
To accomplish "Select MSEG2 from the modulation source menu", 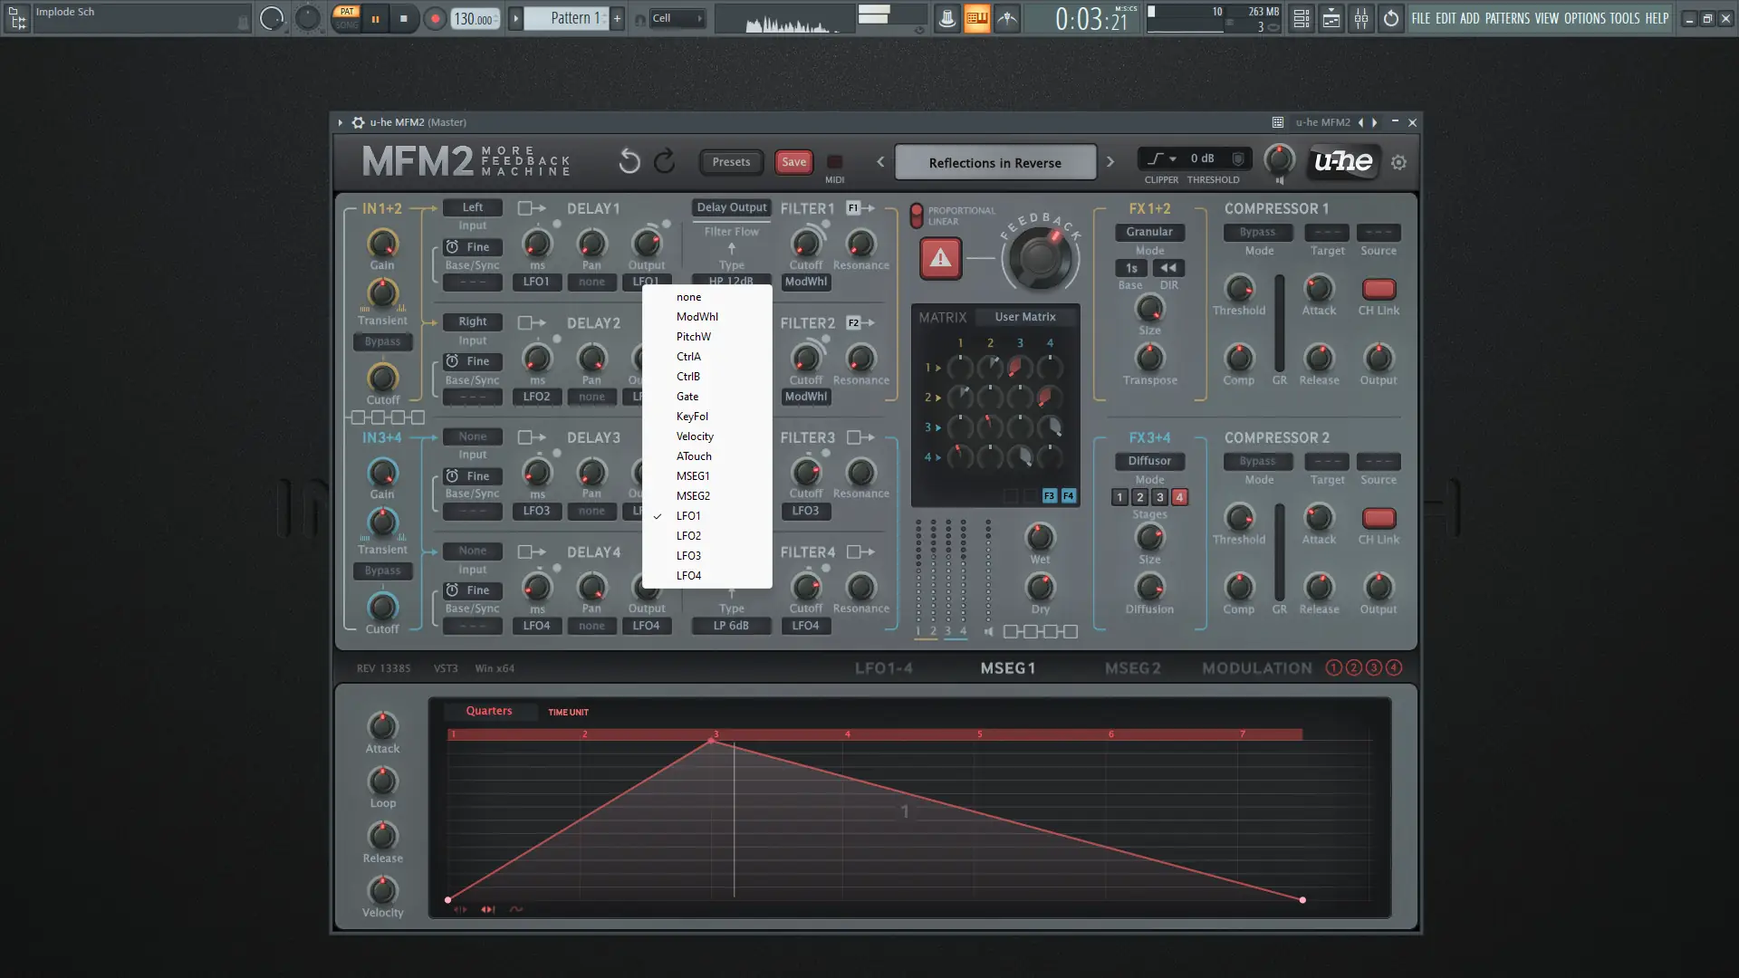I will [693, 496].
